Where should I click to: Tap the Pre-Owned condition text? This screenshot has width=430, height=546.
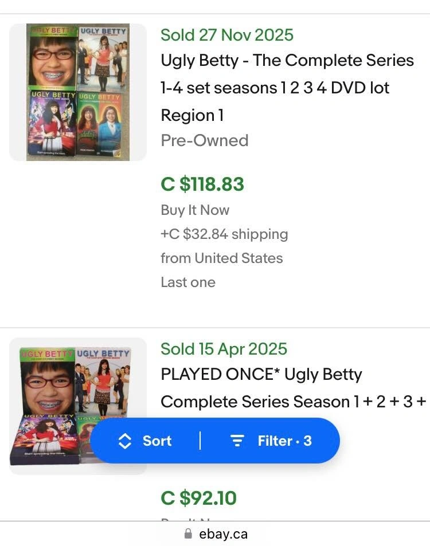pos(205,140)
